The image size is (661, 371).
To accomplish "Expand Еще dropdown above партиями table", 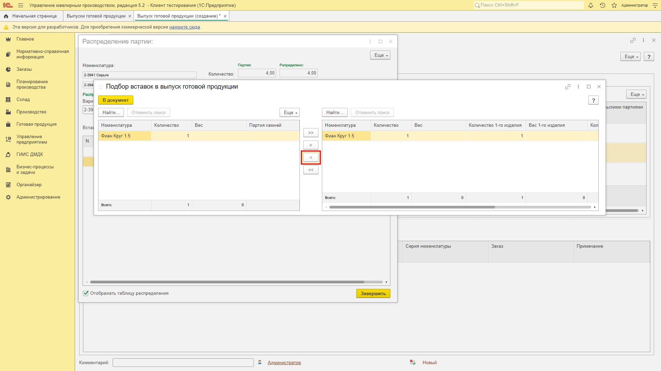I will click(x=636, y=94).
